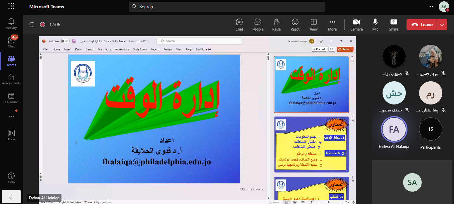Click the SA profile avatar at top right
This screenshot has width=454, height=204.
point(444,7)
